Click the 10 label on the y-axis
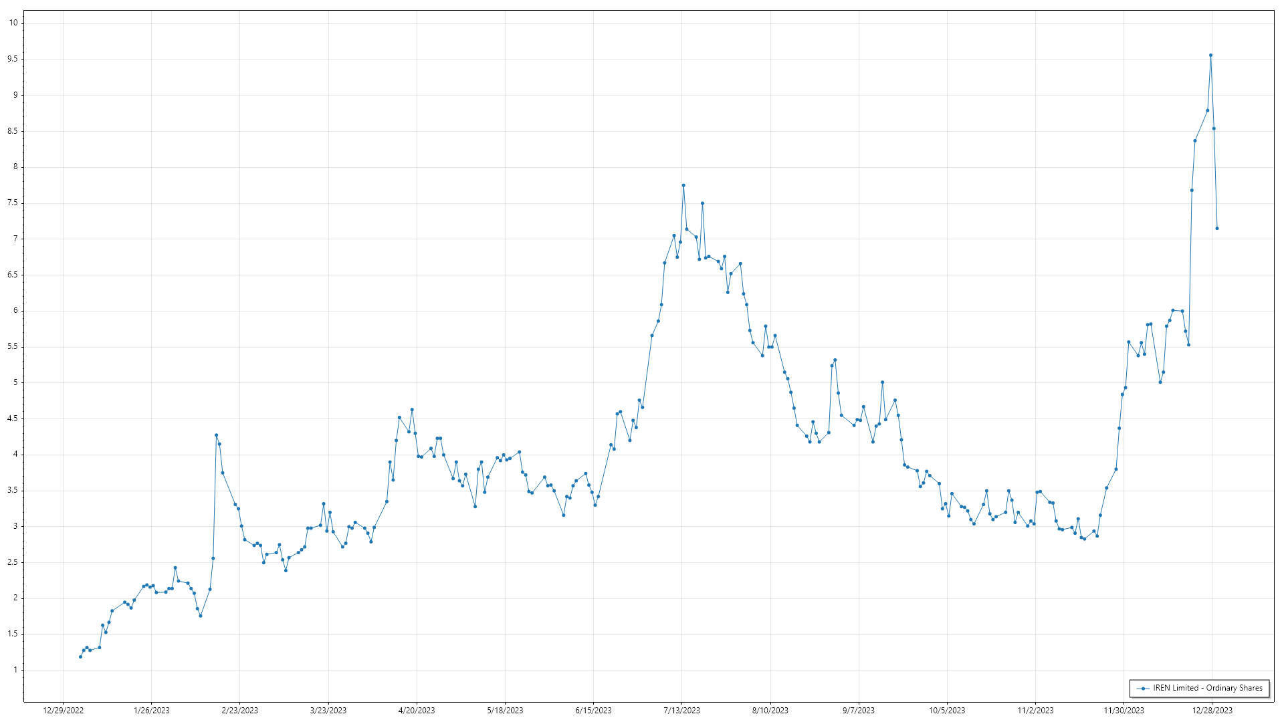Screen dimensions: 1284x722 pyautogui.click(x=13, y=23)
